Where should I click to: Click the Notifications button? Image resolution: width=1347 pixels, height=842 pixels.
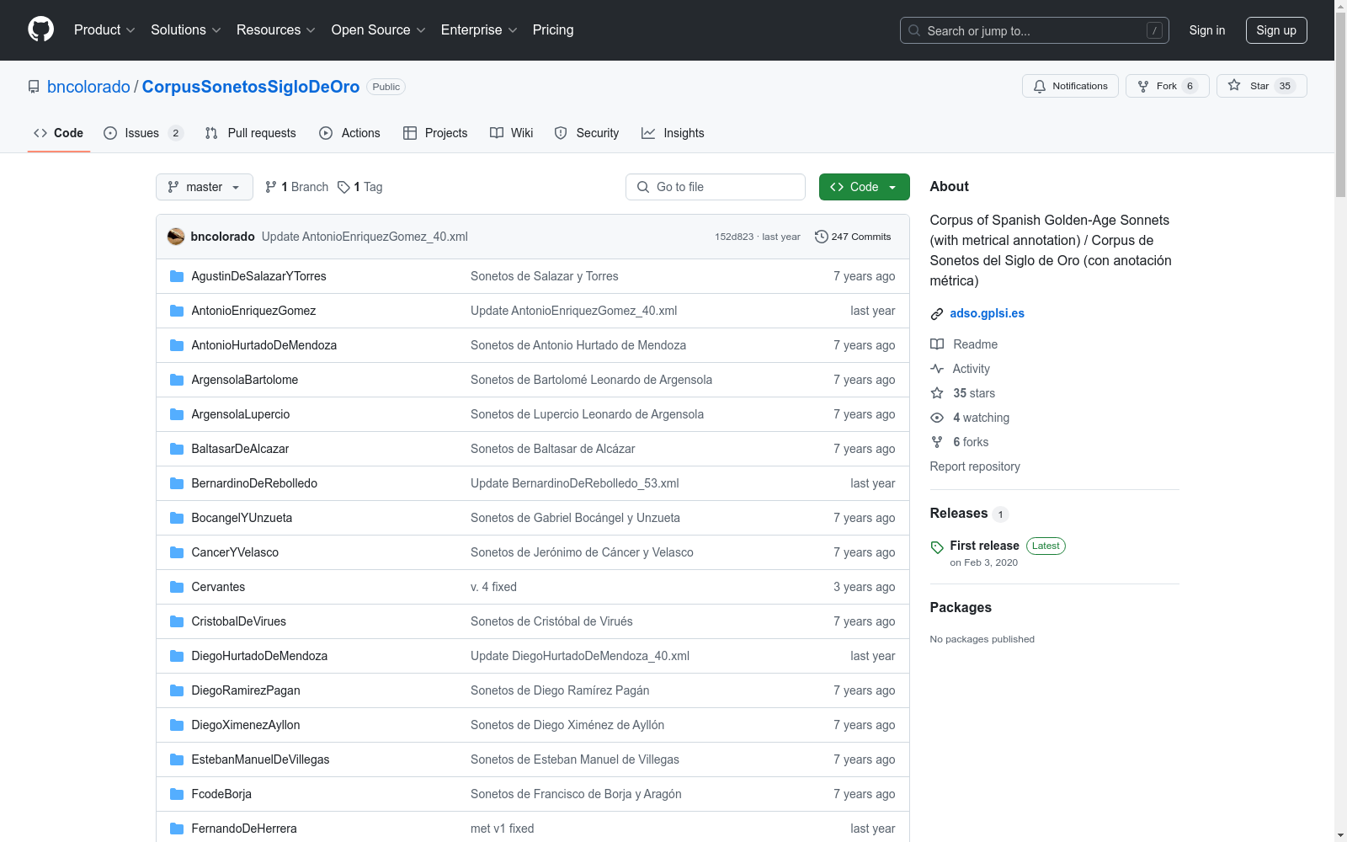pos(1070,86)
